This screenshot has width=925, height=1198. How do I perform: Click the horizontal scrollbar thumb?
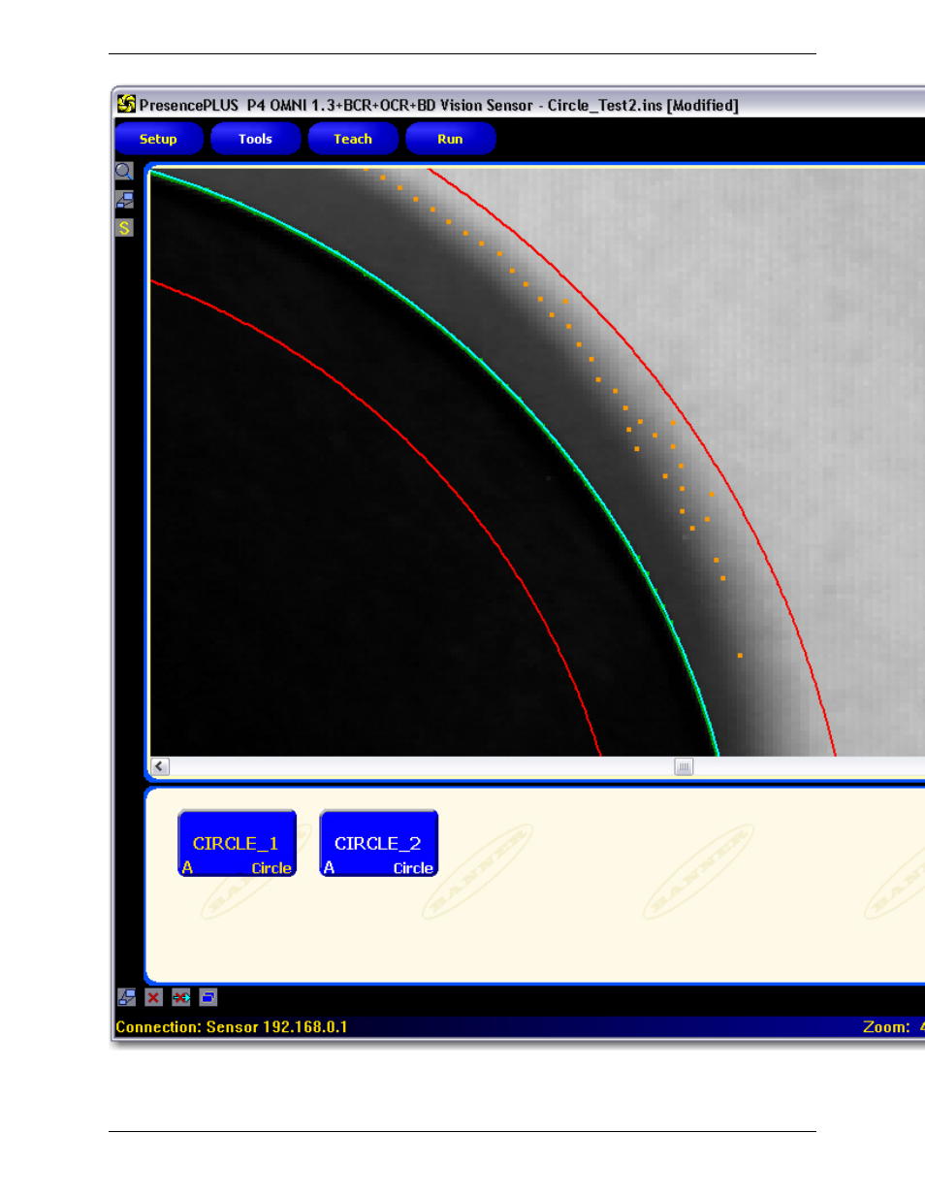[x=684, y=766]
